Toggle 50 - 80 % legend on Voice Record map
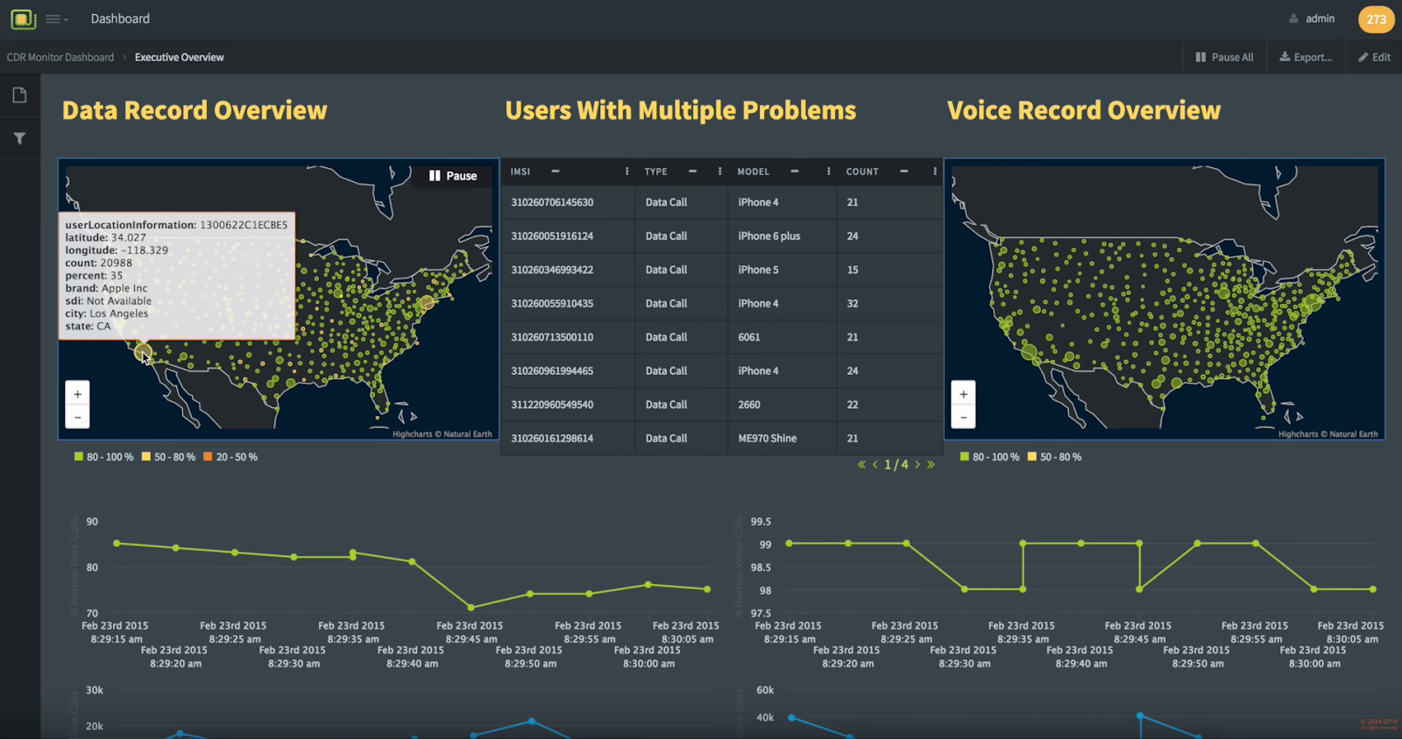 pyautogui.click(x=1055, y=457)
